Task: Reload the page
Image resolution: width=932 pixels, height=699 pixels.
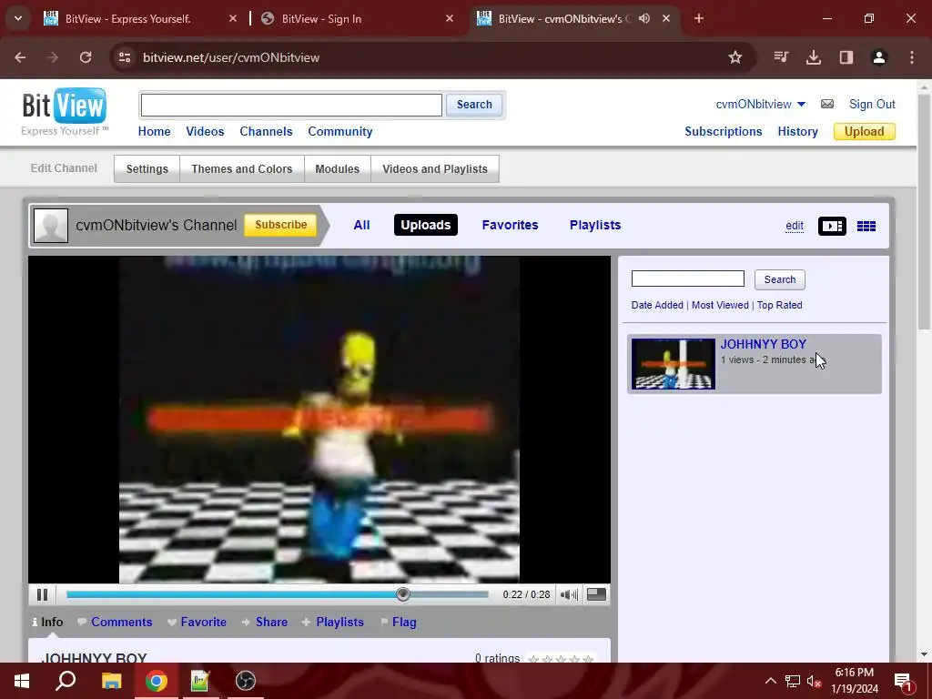Action: click(x=86, y=57)
